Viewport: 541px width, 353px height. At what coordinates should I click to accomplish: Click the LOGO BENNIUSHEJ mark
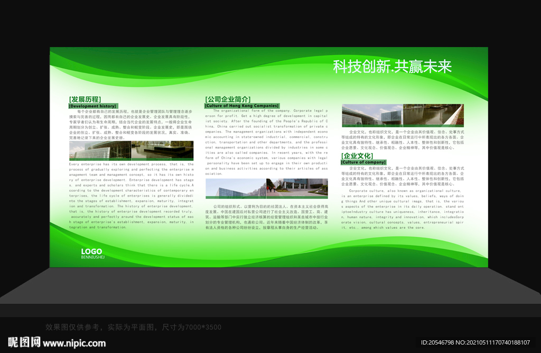click(92, 254)
